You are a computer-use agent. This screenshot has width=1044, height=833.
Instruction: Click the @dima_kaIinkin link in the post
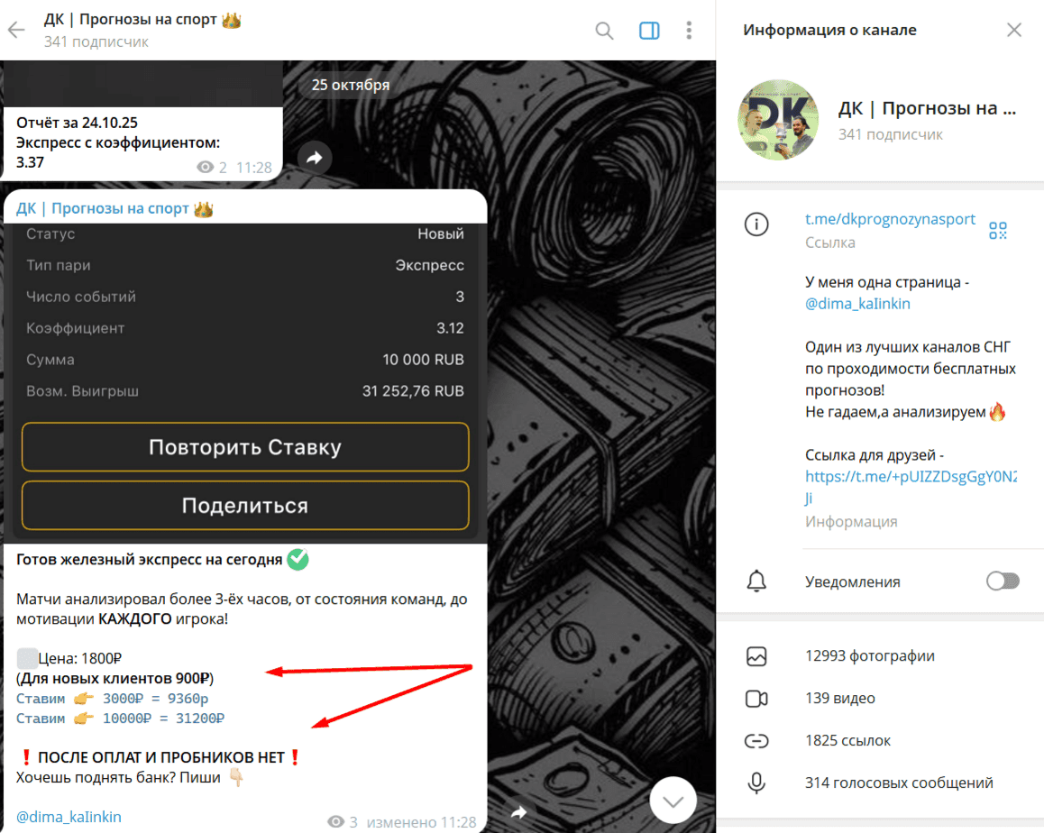point(69,817)
